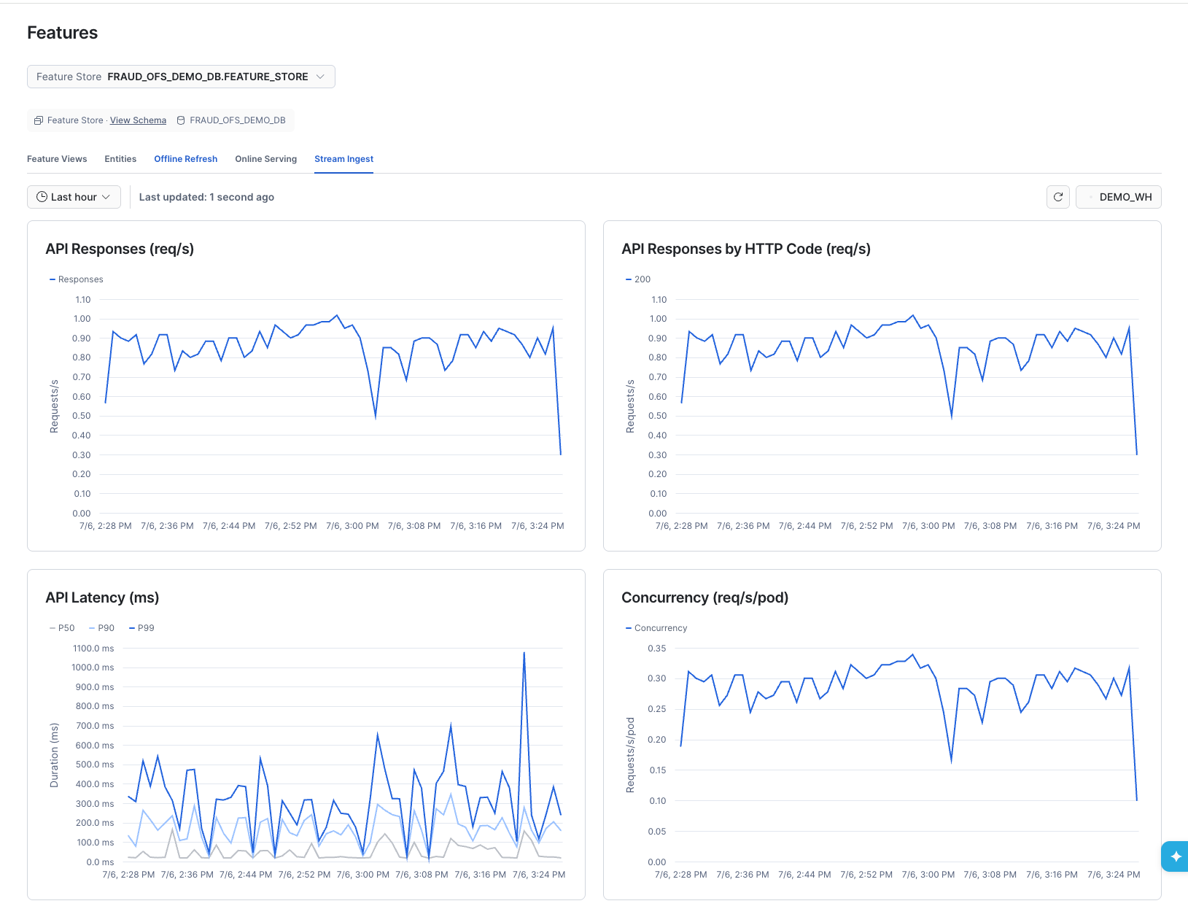Click the 1100 ms latency spike peak

click(524, 653)
